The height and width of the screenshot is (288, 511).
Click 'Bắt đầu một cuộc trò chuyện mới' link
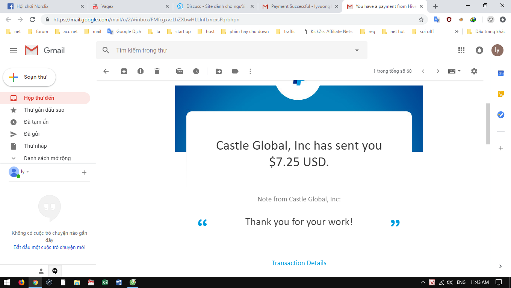click(50, 247)
